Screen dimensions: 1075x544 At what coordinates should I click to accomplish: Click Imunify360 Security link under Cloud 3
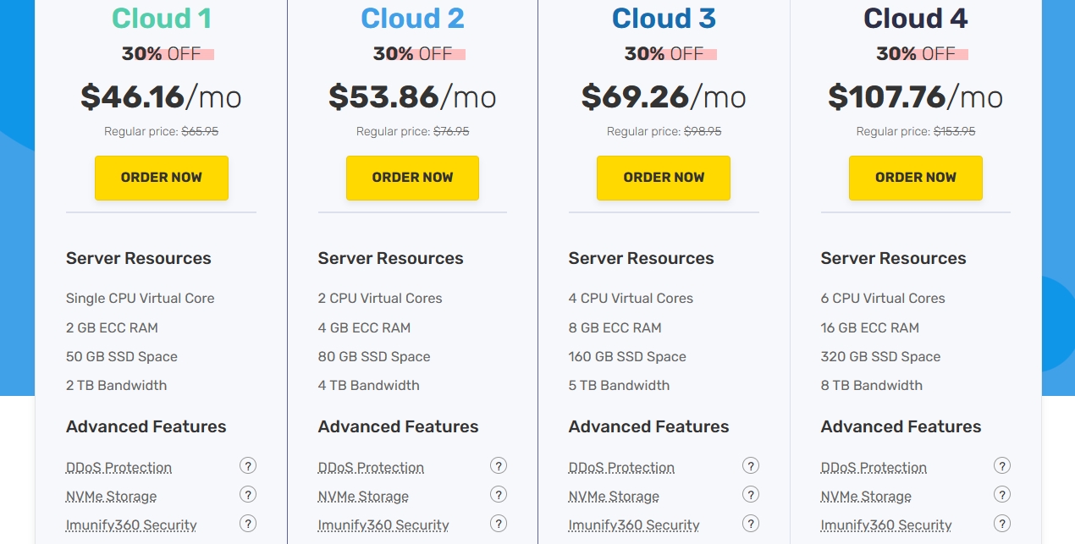tap(634, 525)
